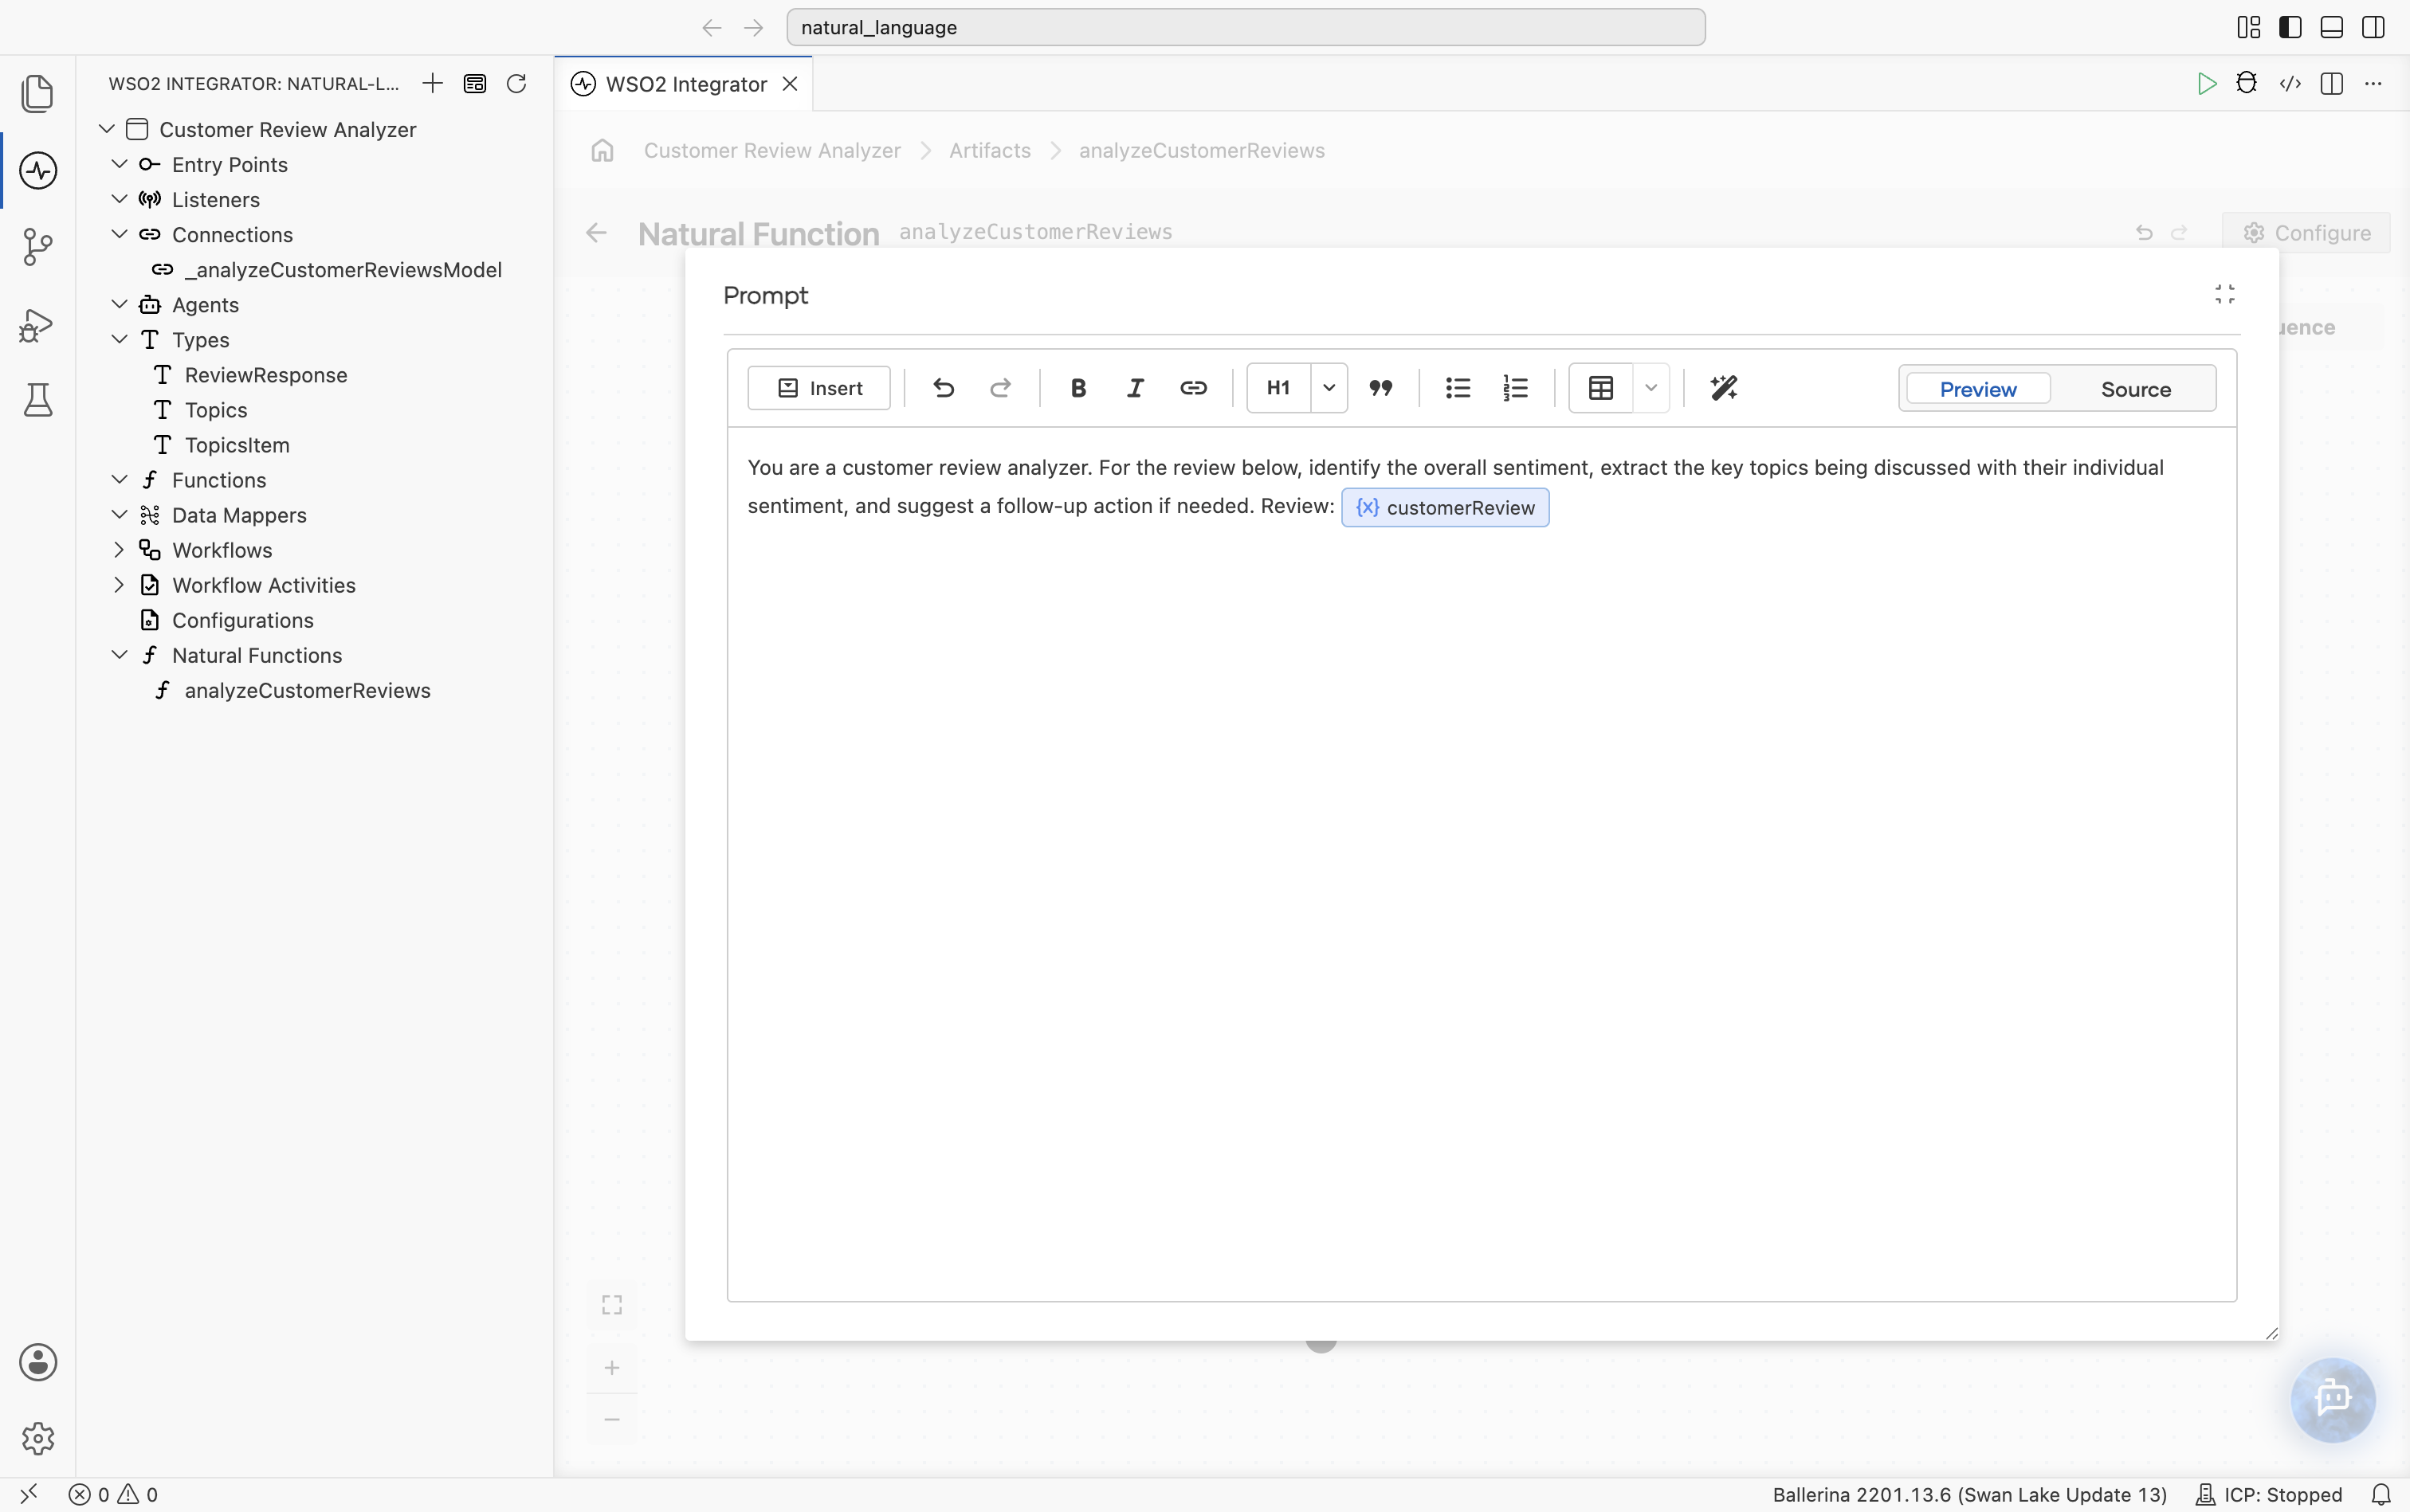Open the AI chat assistant bubble
The width and height of the screenshot is (2410, 1512).
[x=2333, y=1398]
